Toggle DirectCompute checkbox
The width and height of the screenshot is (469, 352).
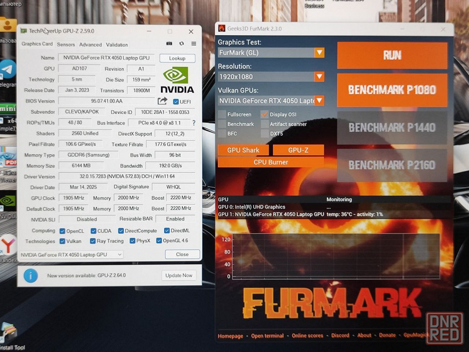pyautogui.click(x=121, y=231)
